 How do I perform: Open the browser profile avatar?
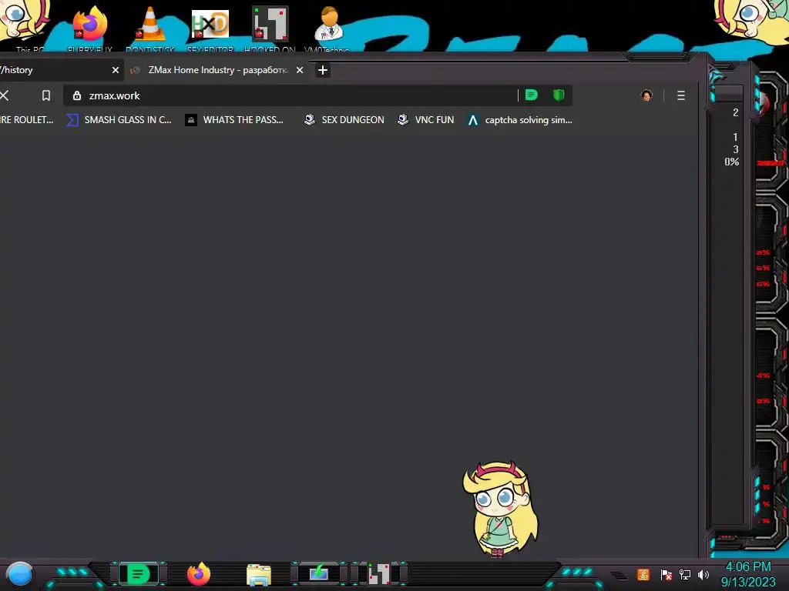646,95
